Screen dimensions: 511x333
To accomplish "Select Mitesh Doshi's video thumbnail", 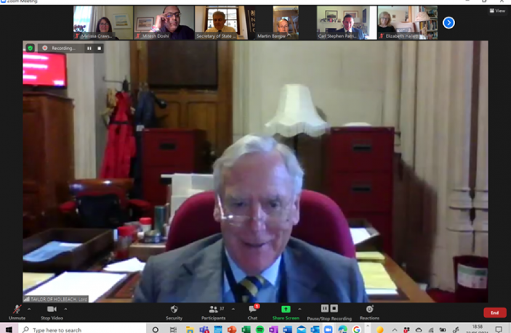I will point(164,23).
